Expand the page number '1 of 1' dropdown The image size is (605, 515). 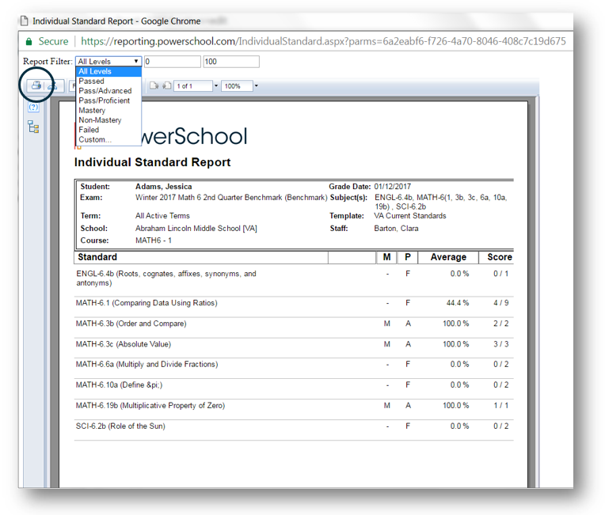(216, 86)
